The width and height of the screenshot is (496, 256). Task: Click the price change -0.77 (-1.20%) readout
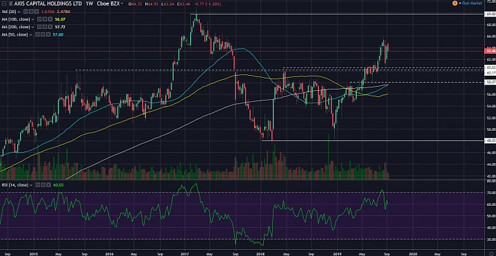point(208,4)
